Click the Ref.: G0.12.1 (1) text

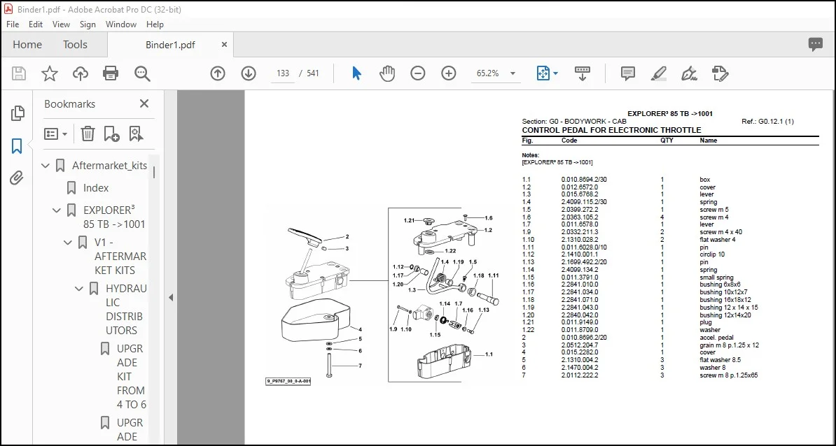tap(767, 122)
